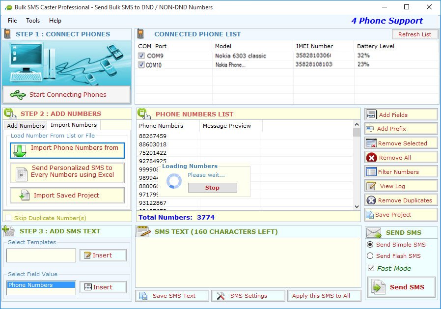Select phone number 93122867 row
The width and height of the screenshot is (441, 309).
point(153,203)
